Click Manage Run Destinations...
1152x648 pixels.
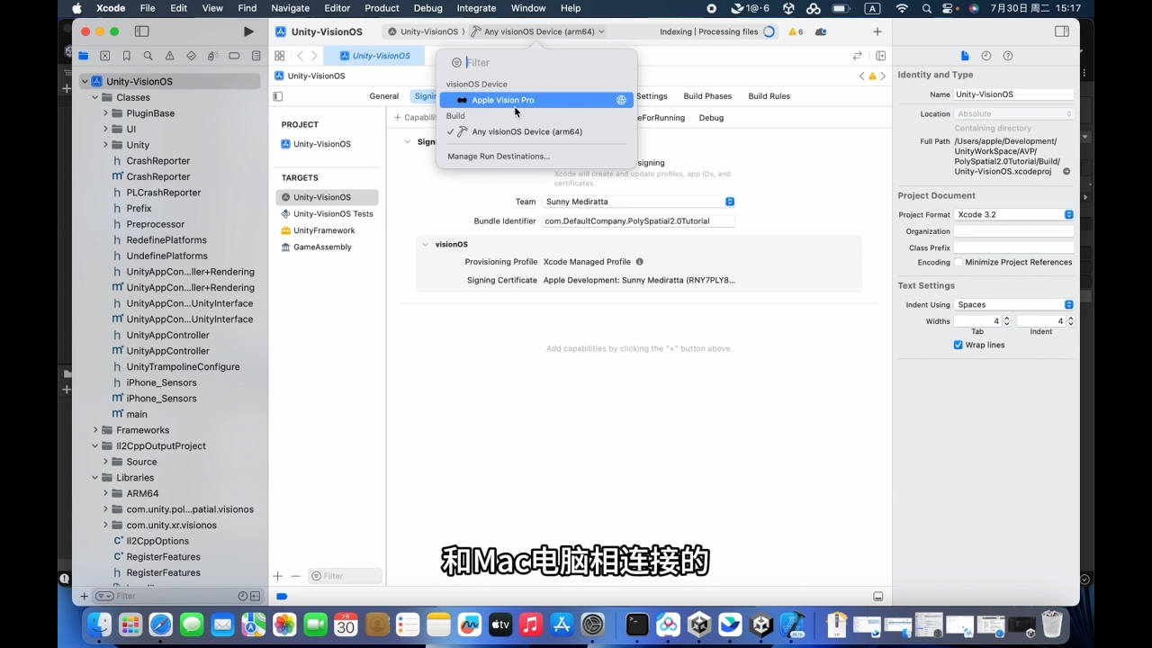click(499, 157)
